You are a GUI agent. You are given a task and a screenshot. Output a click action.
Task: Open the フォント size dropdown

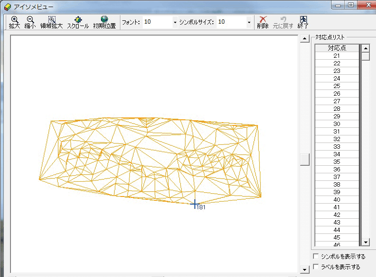[175, 22]
